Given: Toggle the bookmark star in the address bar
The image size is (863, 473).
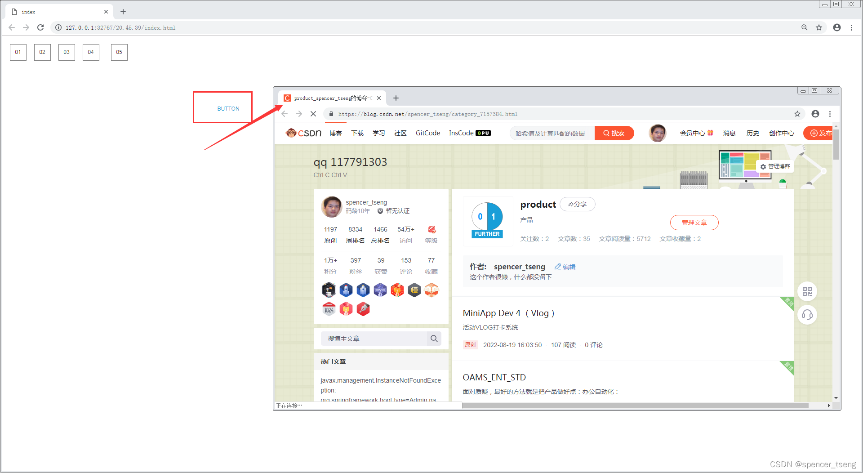Looking at the screenshot, I should [819, 27].
